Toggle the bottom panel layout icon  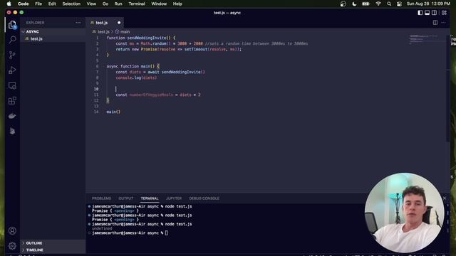427,13
